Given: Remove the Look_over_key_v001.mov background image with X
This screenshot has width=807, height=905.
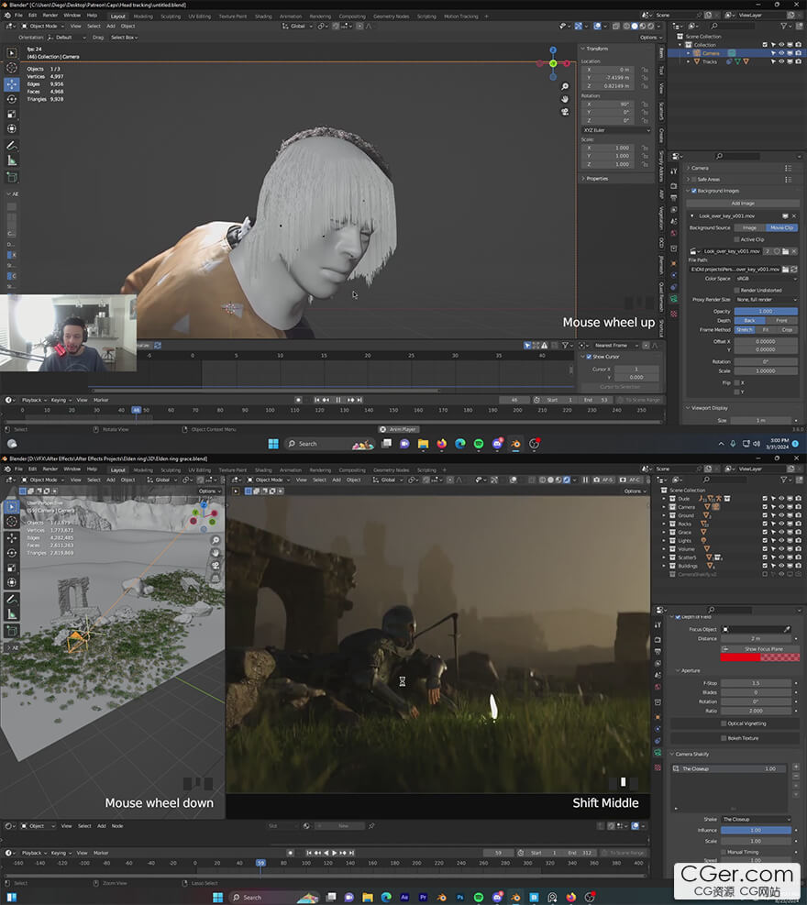Looking at the screenshot, I should tap(794, 215).
